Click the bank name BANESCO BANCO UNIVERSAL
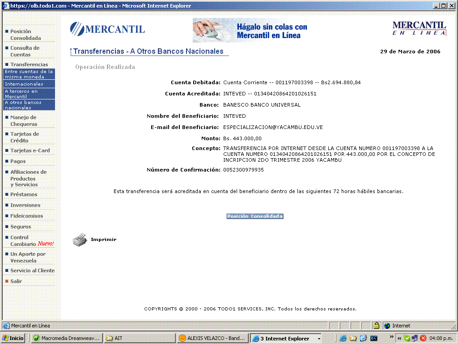 (x=262, y=105)
